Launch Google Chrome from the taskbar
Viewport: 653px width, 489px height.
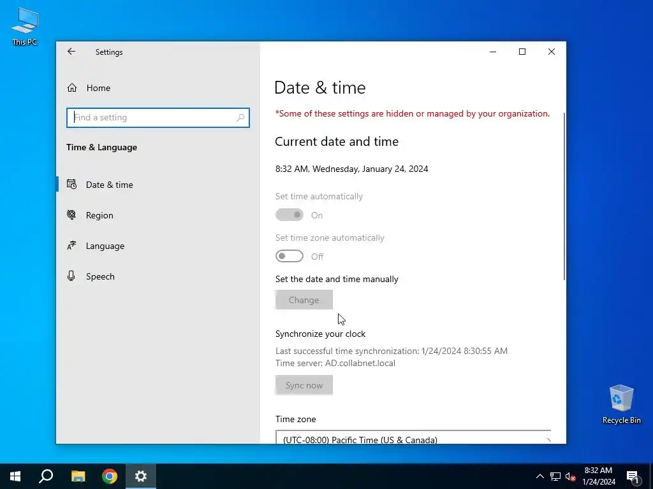pos(110,476)
